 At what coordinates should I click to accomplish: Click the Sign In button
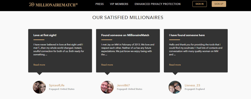point(200,4)
